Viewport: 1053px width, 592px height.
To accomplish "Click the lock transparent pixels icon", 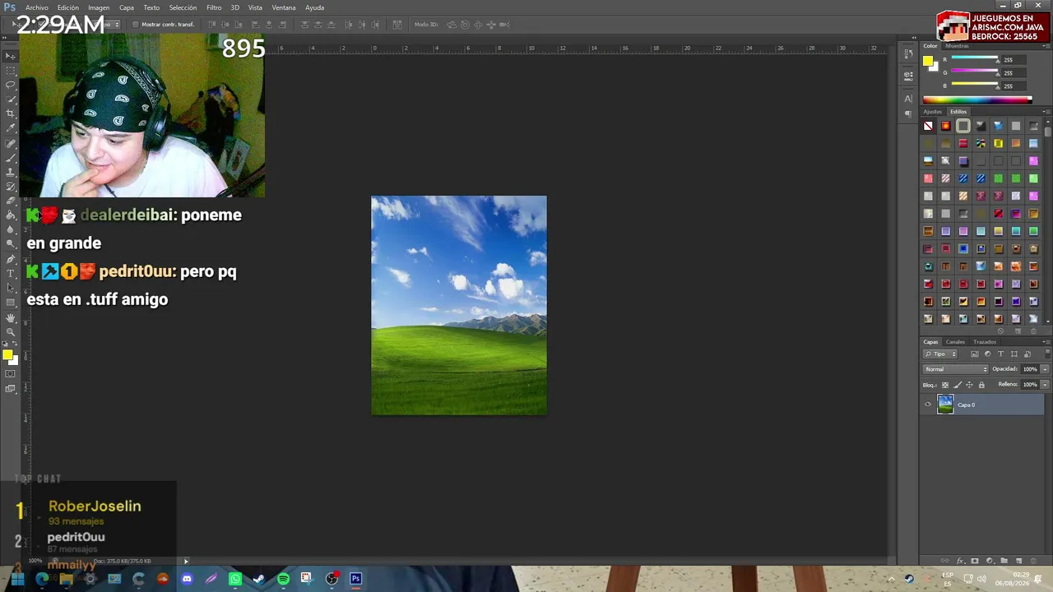I will pos(944,385).
